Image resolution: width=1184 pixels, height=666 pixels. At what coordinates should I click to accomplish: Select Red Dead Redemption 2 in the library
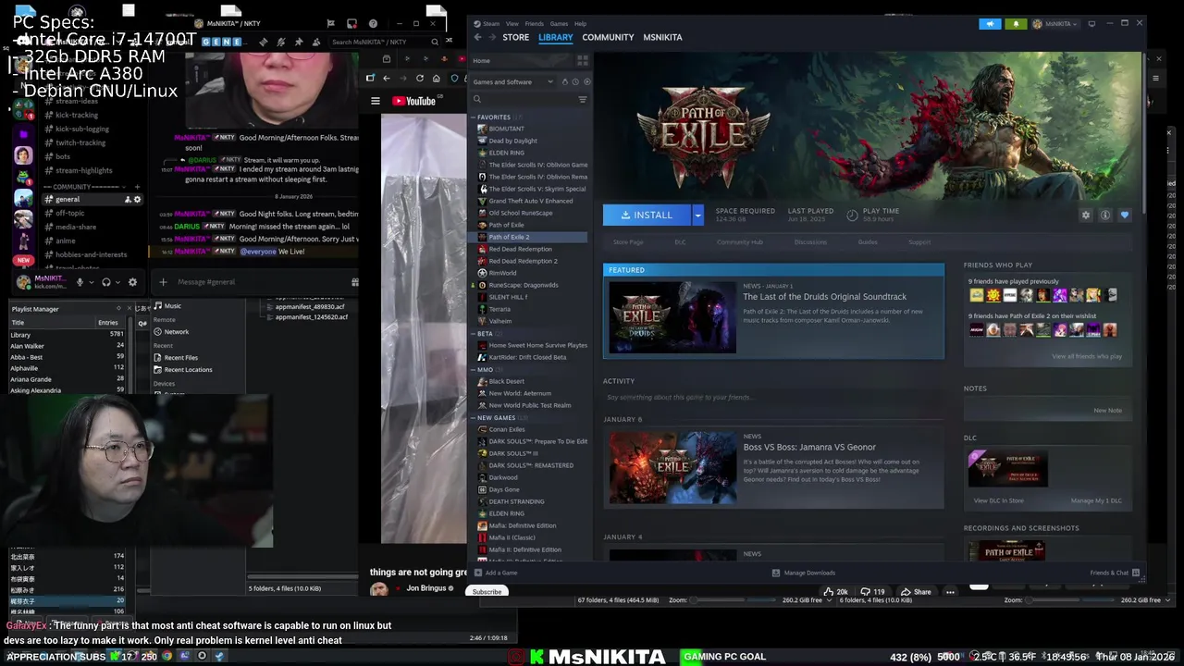523,261
